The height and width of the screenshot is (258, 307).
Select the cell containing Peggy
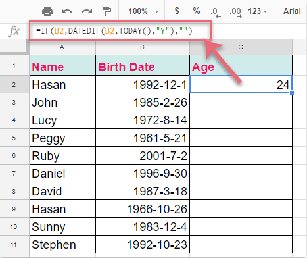(62, 138)
